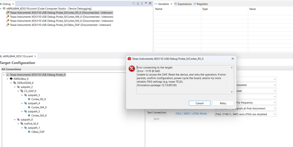Select Cortex_R5_0 in Target Configuration tree

[39, 99]
